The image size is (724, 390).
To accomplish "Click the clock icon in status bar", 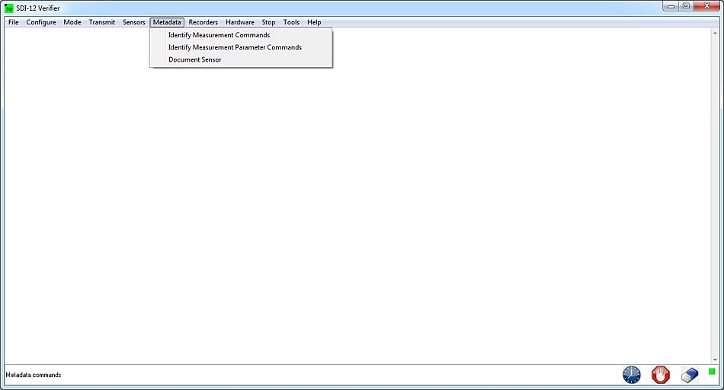I will click(631, 374).
